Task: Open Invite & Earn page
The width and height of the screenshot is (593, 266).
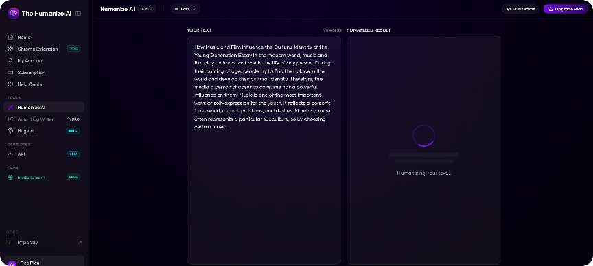Action: tap(44, 177)
